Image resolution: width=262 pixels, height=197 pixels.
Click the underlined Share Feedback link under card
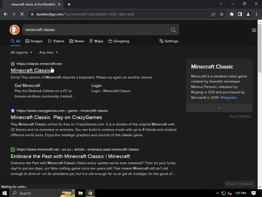pos(240,116)
